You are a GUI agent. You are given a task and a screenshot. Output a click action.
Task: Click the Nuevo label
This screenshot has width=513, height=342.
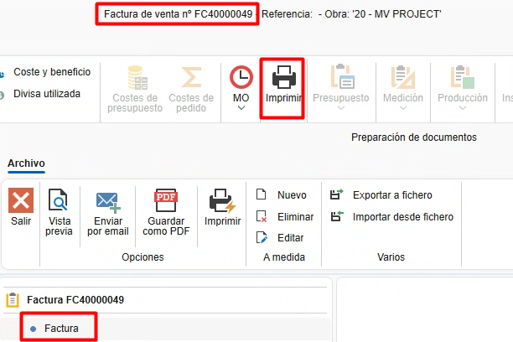coord(292,195)
